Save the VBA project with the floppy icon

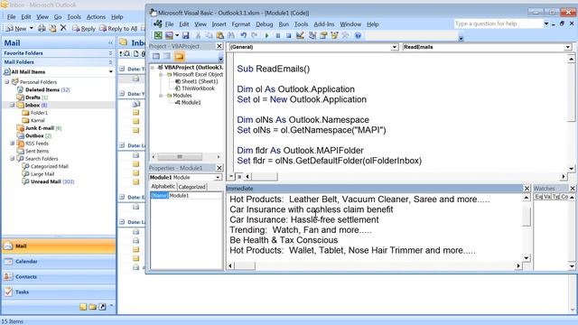coord(185,35)
